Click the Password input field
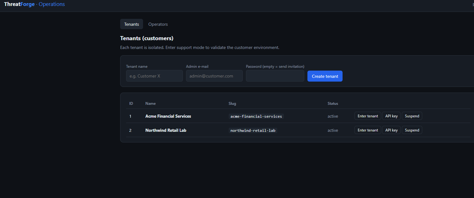Image resolution: width=474 pixels, height=198 pixels. point(275,76)
